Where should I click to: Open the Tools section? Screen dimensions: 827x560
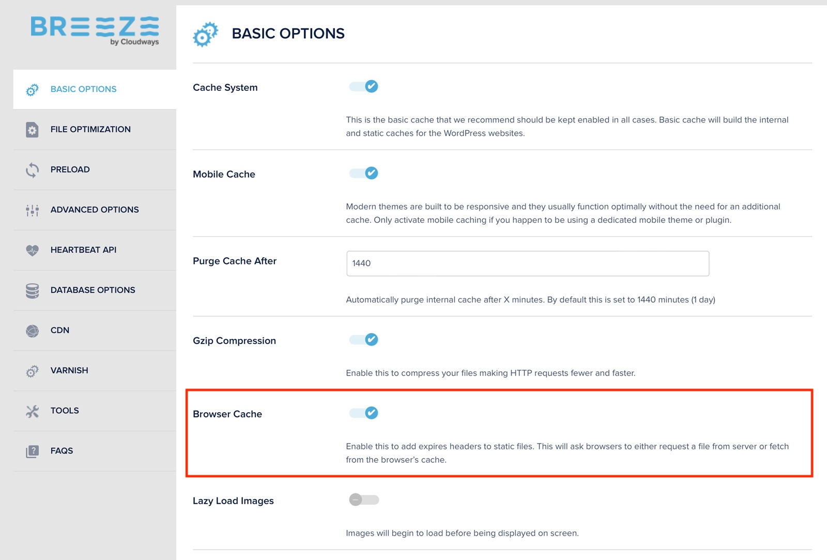(x=95, y=411)
